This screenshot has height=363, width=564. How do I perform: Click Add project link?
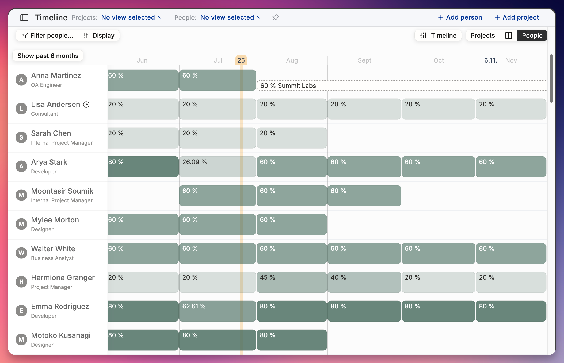coord(516,17)
